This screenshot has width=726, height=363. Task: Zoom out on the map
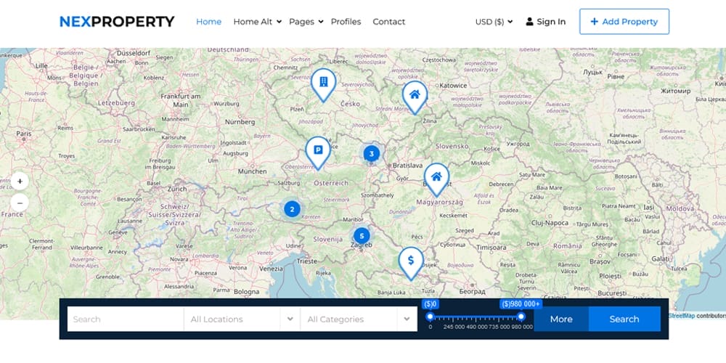point(20,203)
